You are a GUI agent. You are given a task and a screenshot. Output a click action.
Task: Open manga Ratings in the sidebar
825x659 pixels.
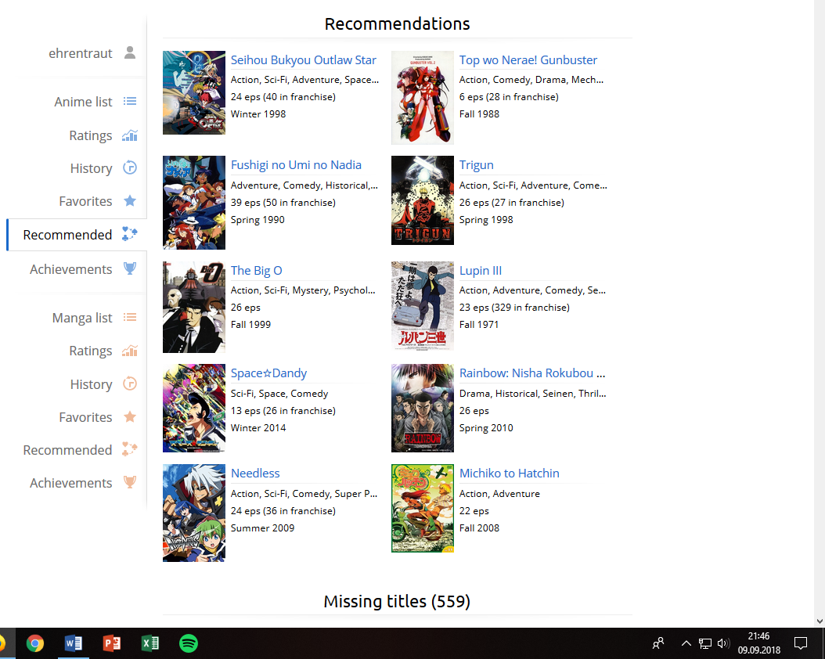(x=91, y=351)
